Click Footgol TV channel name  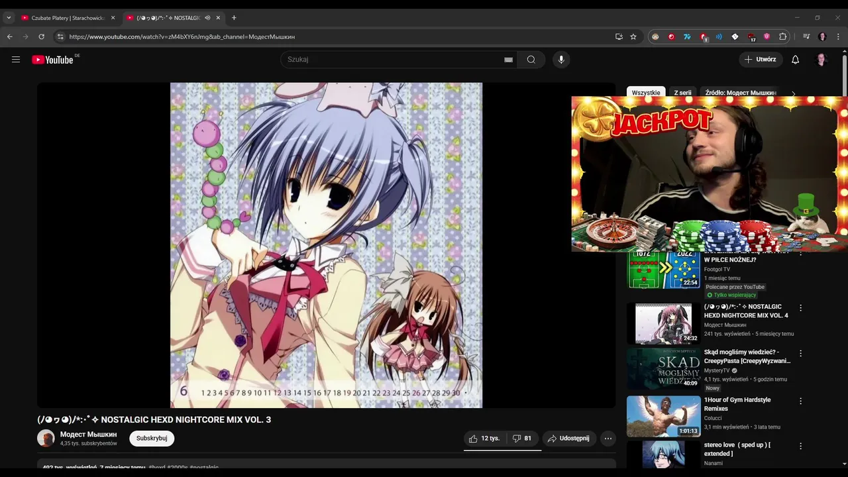click(x=717, y=270)
